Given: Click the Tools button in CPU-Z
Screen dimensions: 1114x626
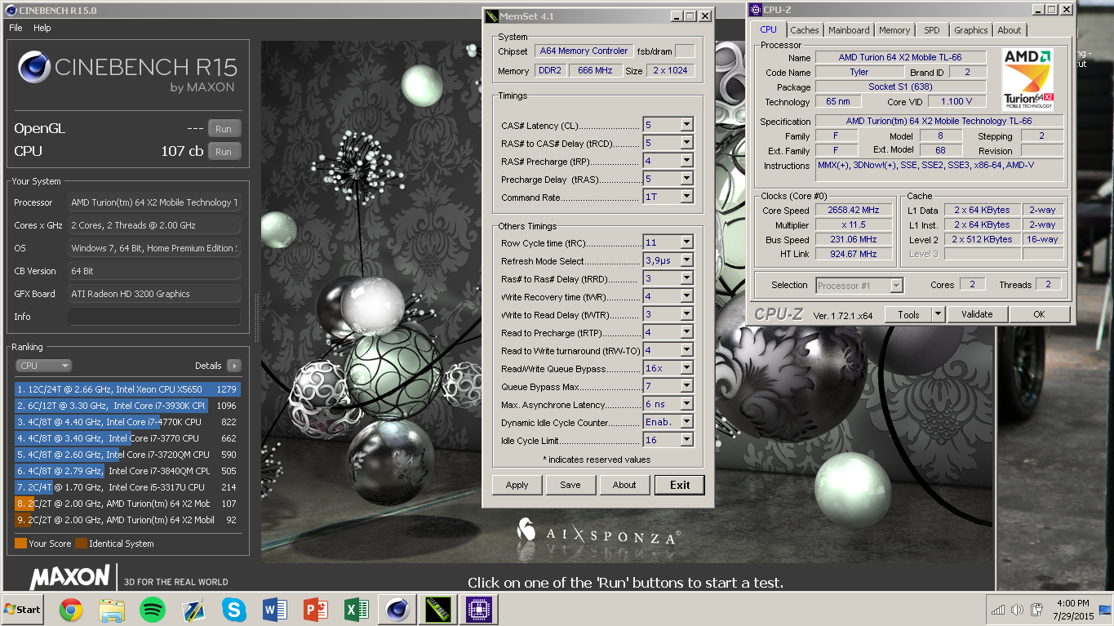Looking at the screenshot, I should (908, 314).
